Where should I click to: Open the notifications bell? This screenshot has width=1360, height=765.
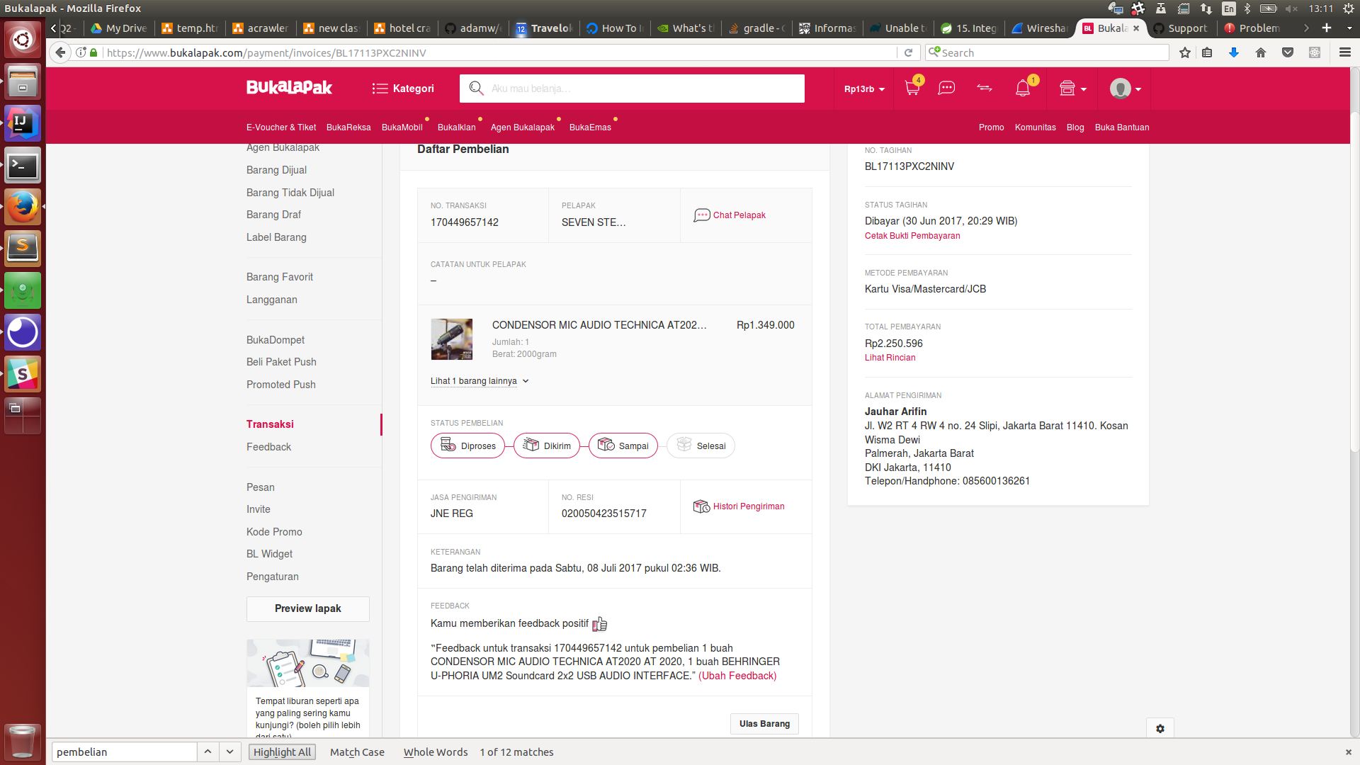pyautogui.click(x=1022, y=89)
